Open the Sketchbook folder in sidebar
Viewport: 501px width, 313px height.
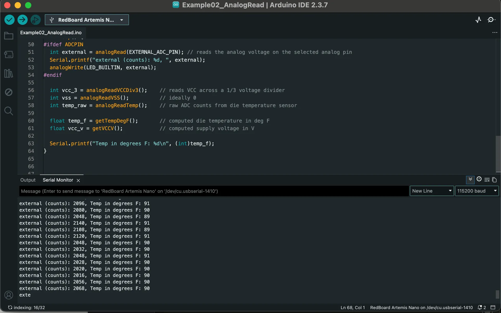[9, 36]
